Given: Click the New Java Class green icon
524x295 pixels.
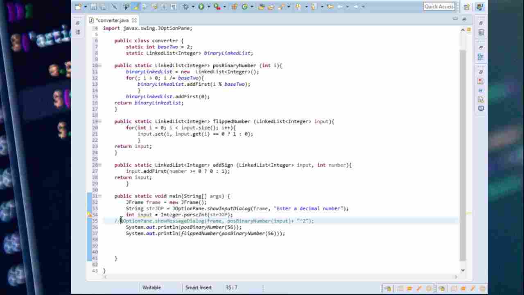Looking at the screenshot, I should [x=244, y=7].
